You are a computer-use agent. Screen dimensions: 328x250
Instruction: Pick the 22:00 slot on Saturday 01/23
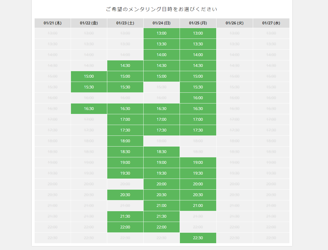click(125, 227)
